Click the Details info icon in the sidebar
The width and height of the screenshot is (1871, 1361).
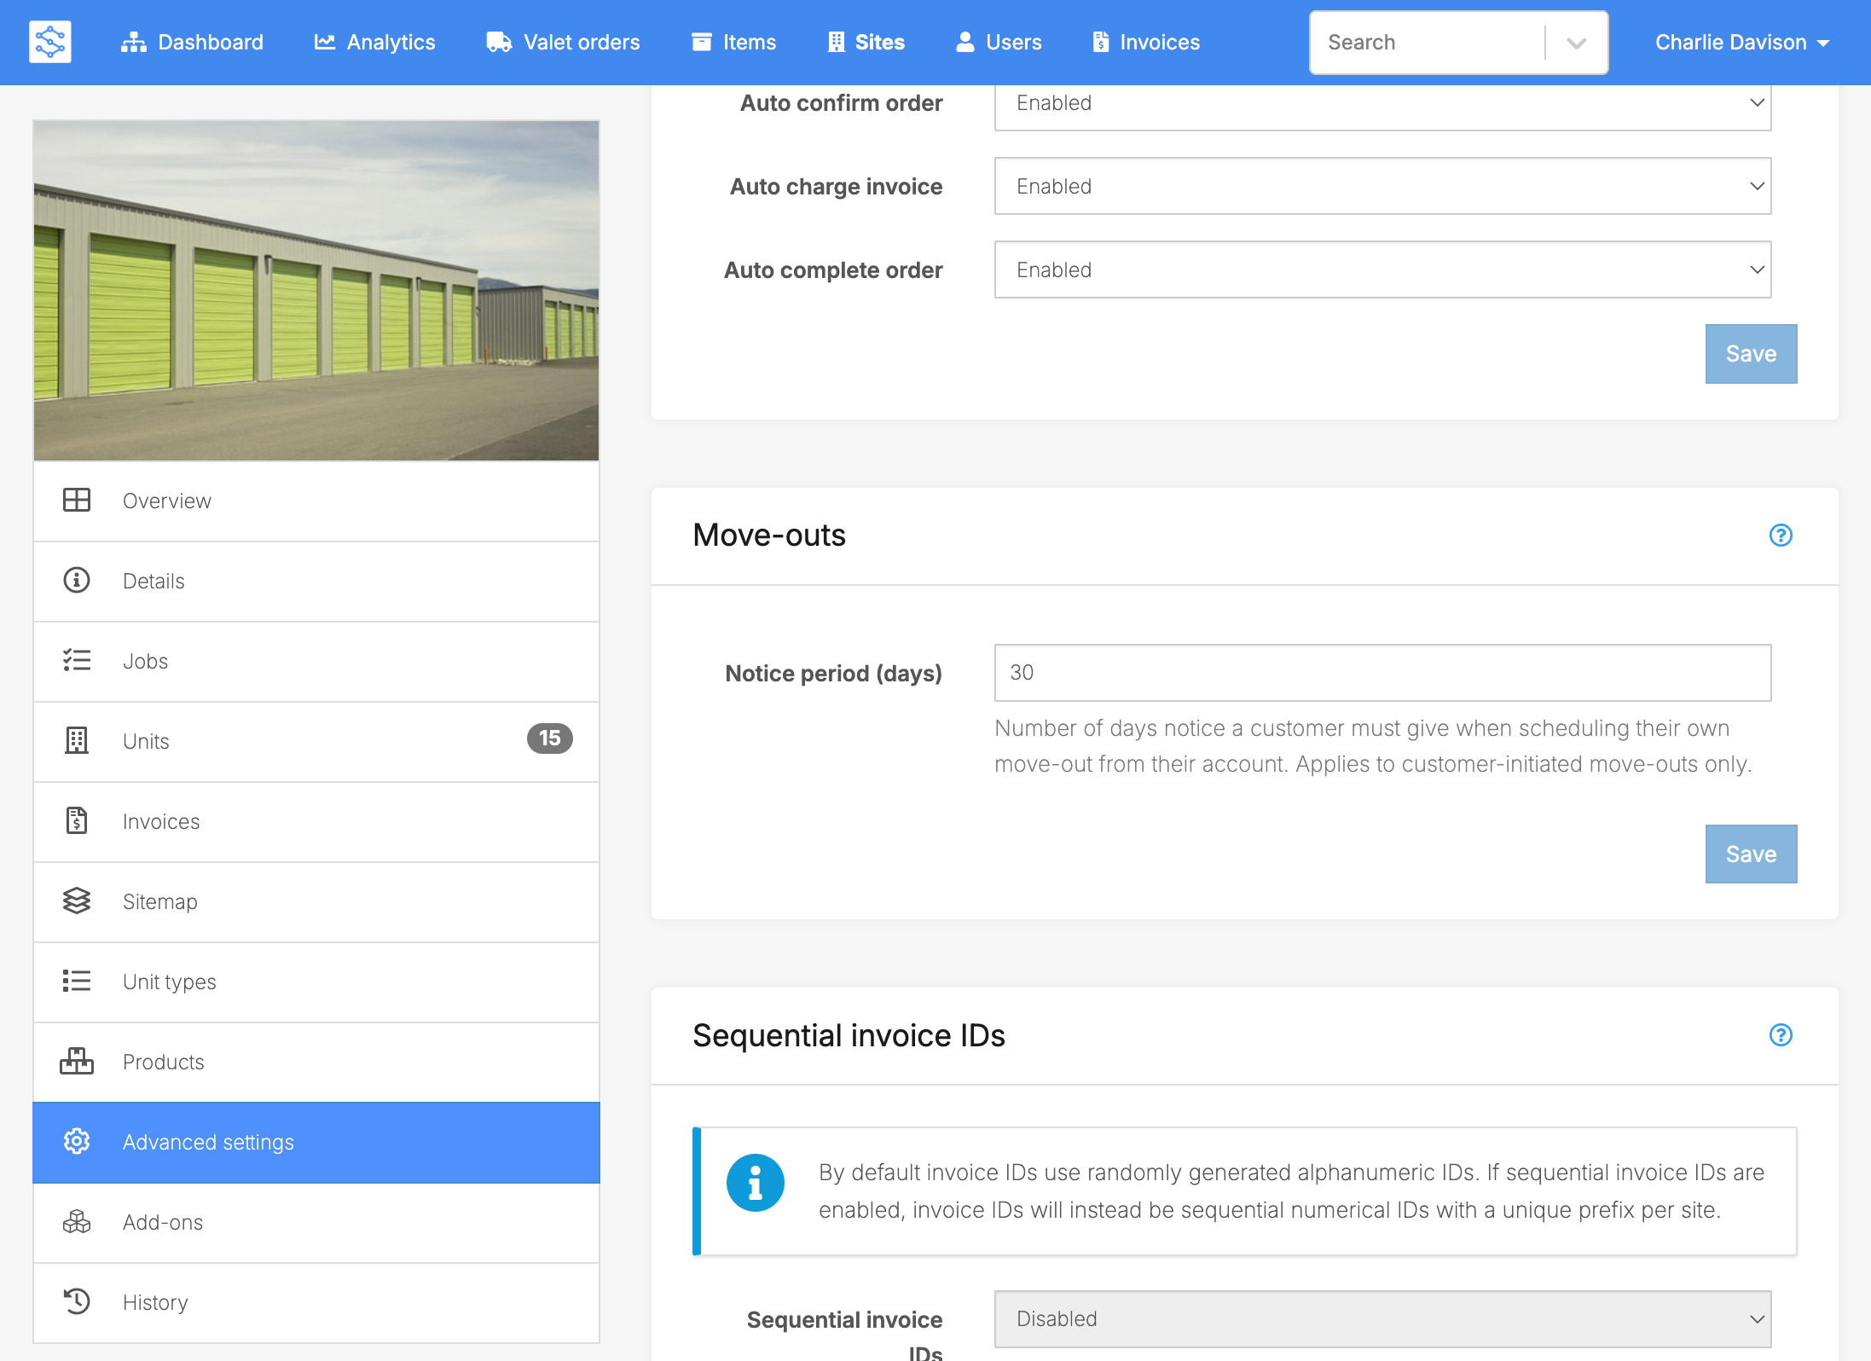click(77, 581)
